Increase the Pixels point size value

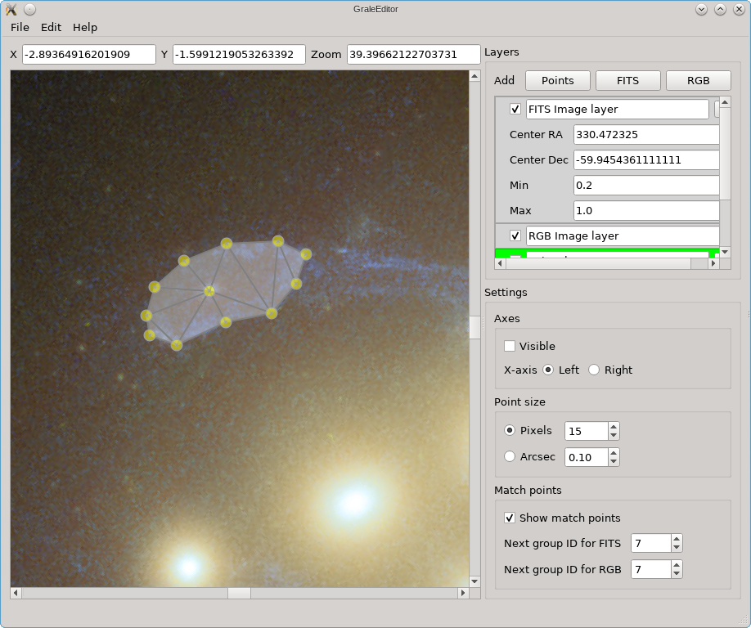pos(614,427)
